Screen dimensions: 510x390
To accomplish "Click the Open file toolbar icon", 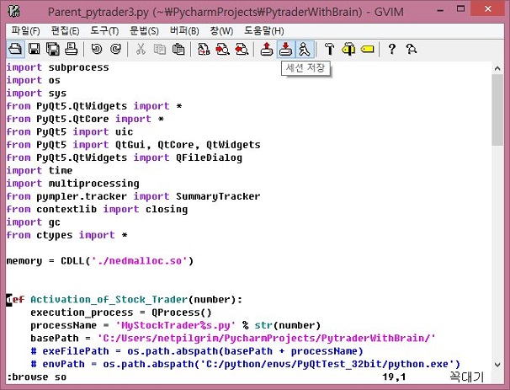I will (15, 49).
